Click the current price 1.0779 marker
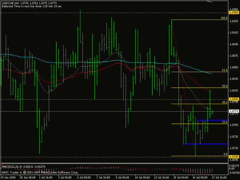Screen dimensions: 240x180 pos(233,111)
